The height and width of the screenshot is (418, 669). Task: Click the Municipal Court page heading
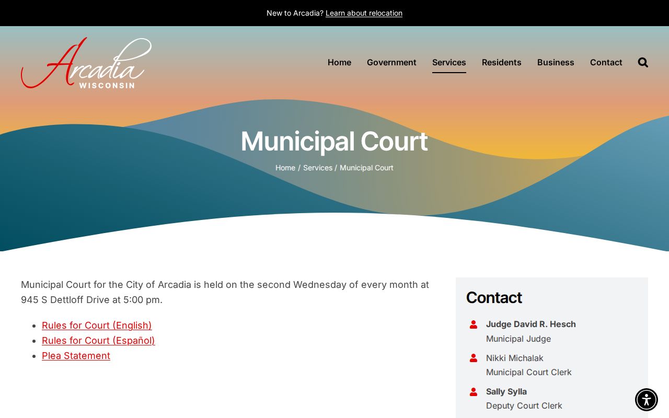coord(334,141)
